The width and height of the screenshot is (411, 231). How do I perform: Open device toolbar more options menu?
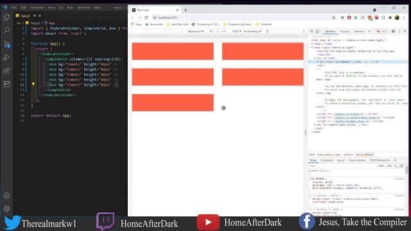point(304,31)
